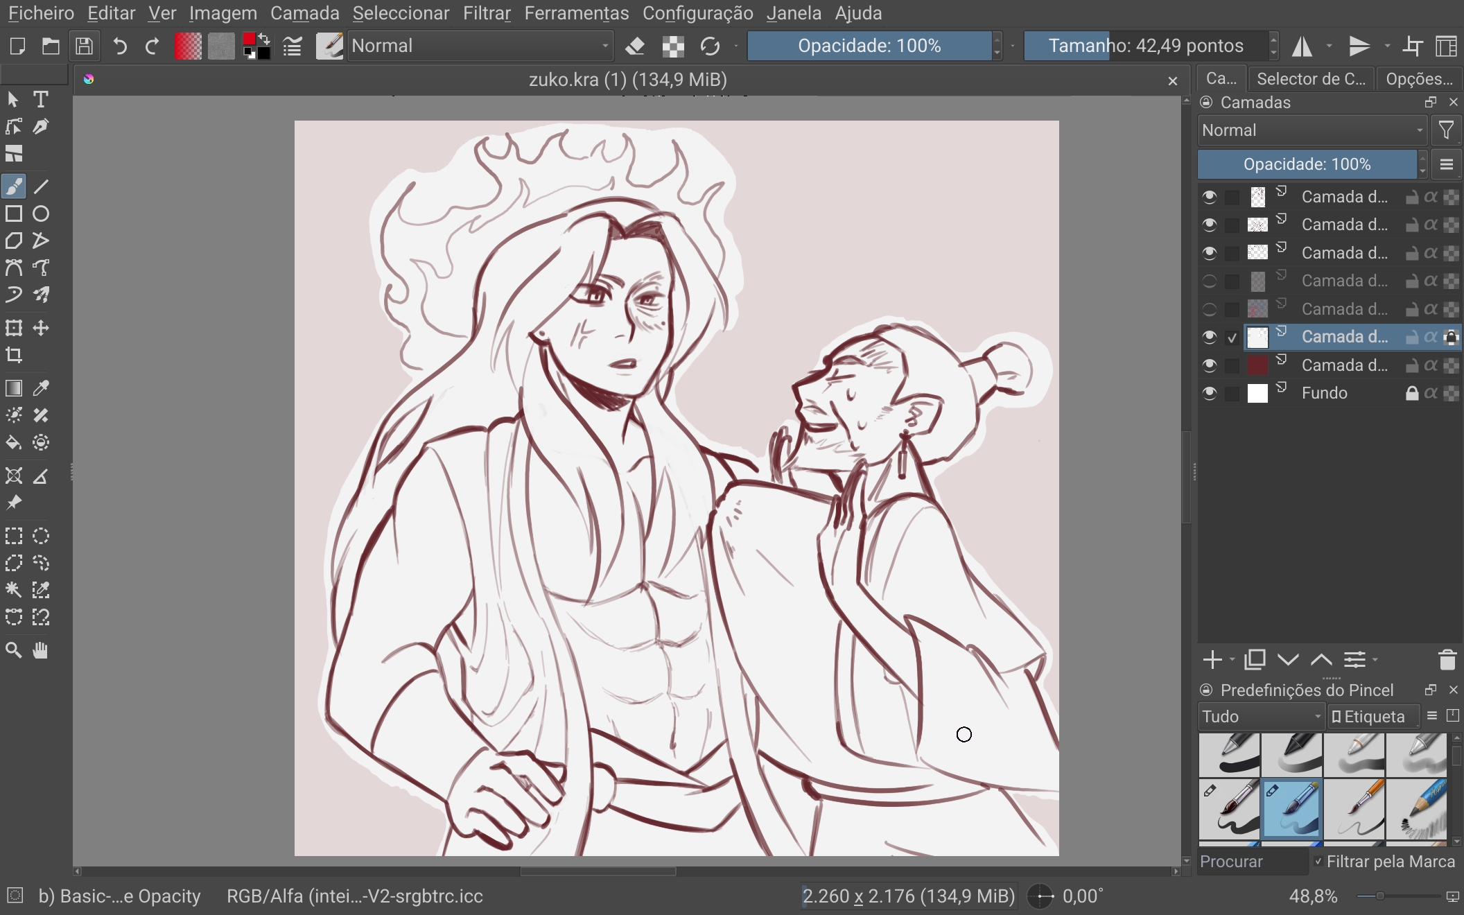1464x915 pixels.
Task: Toggle visibility of the topmost Camada layer
Action: click(1210, 198)
